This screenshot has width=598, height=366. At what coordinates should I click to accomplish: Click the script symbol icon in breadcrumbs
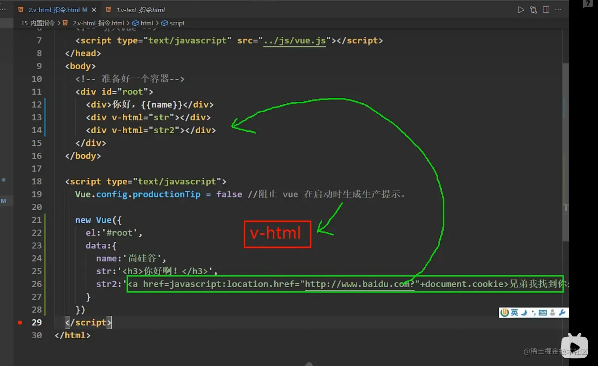165,23
